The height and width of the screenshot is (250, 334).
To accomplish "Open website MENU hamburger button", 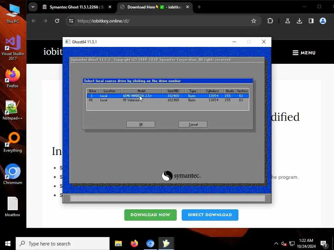I will 304,53.
